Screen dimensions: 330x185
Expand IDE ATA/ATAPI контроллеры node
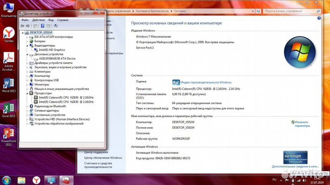pos(27,37)
